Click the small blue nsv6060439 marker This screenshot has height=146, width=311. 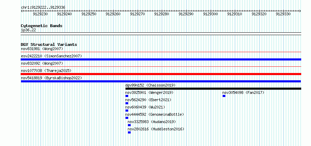[127, 111]
